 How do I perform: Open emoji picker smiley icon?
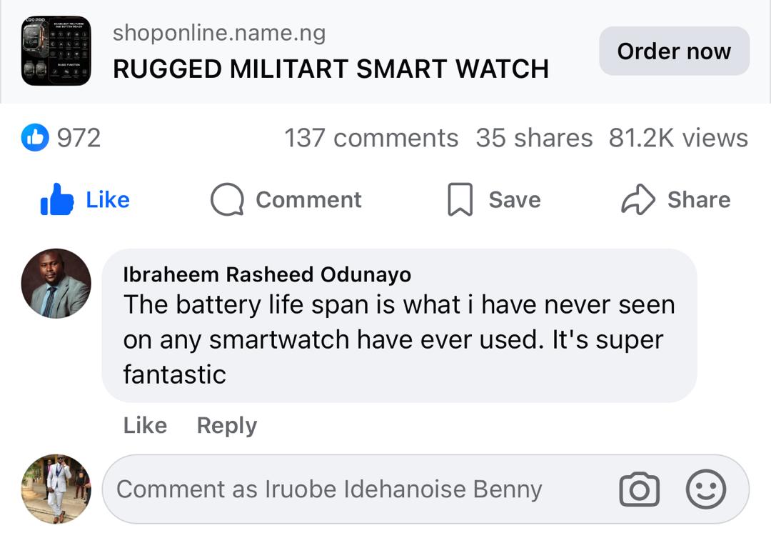click(705, 489)
